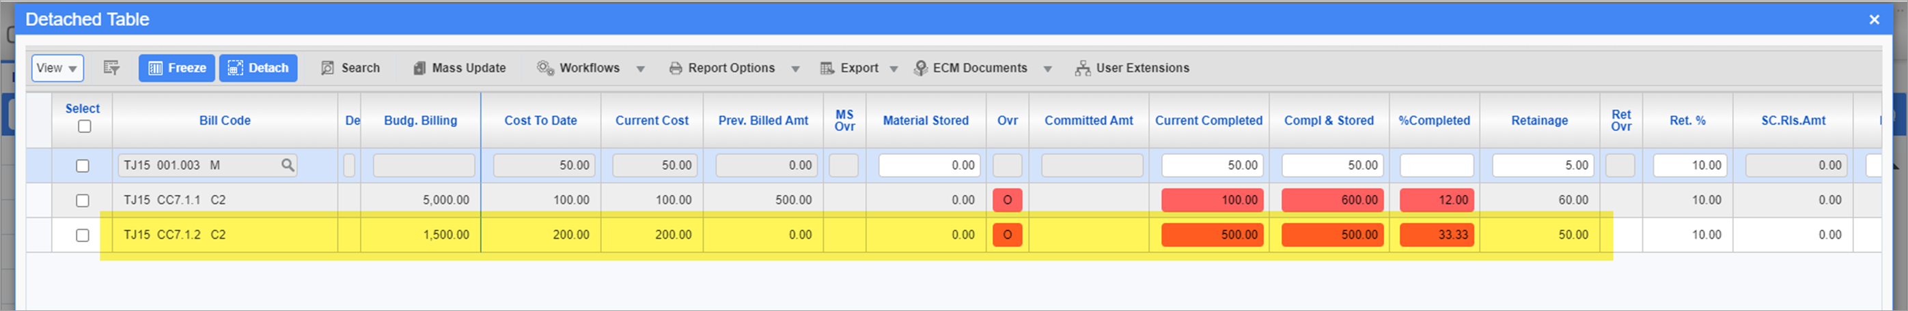
Task: Expand the Export dropdown arrow
Action: [894, 69]
